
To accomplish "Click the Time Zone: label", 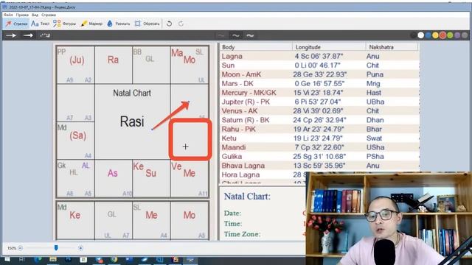I will pos(242,234).
